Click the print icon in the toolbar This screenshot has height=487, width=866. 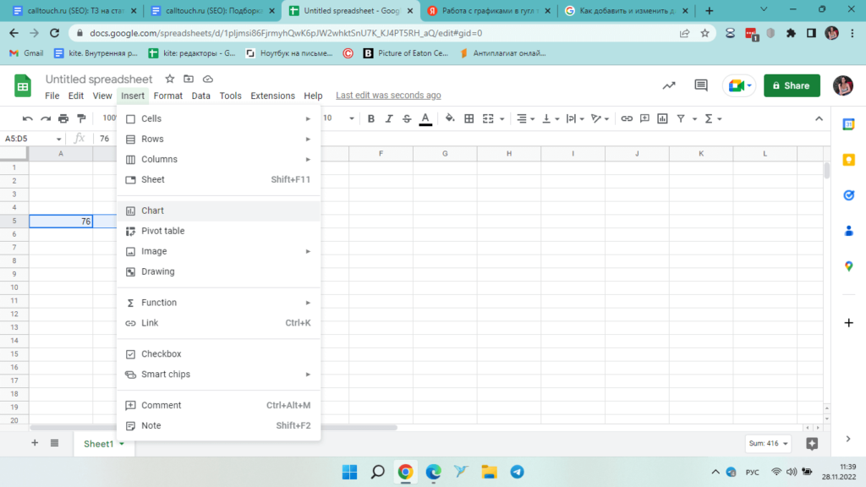click(x=63, y=118)
